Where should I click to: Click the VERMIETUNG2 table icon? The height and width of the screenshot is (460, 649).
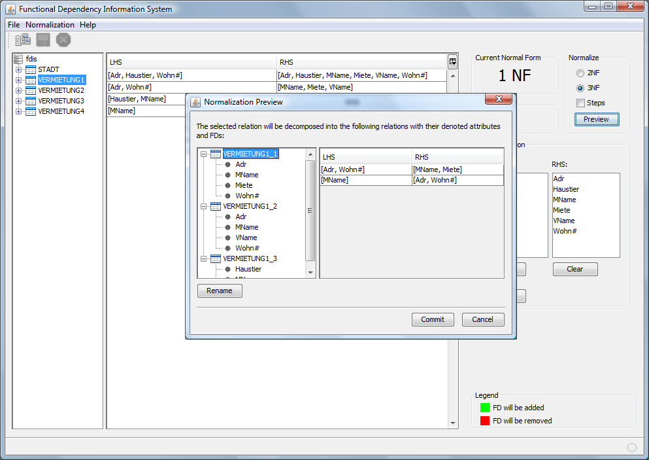tap(31, 90)
